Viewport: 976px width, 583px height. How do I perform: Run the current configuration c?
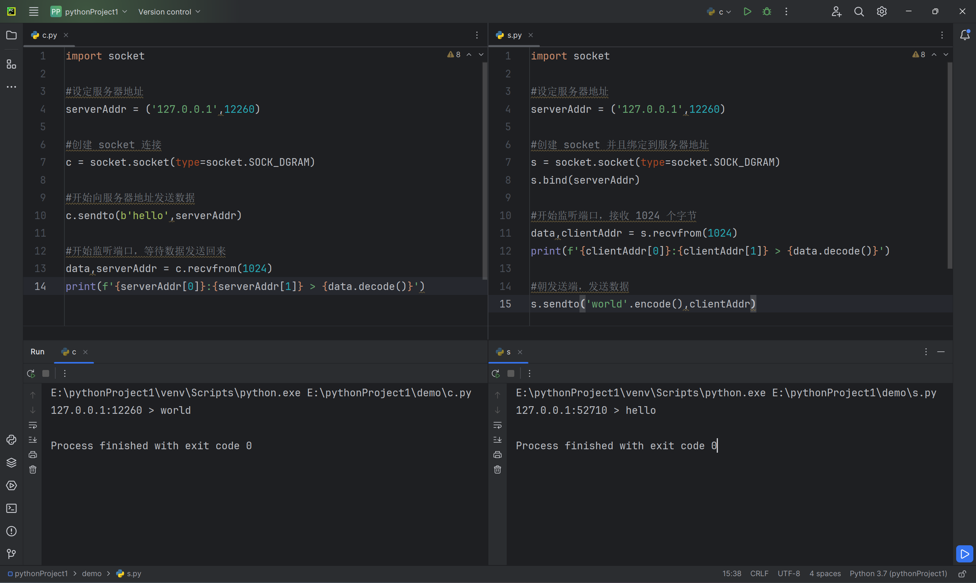pos(747,11)
